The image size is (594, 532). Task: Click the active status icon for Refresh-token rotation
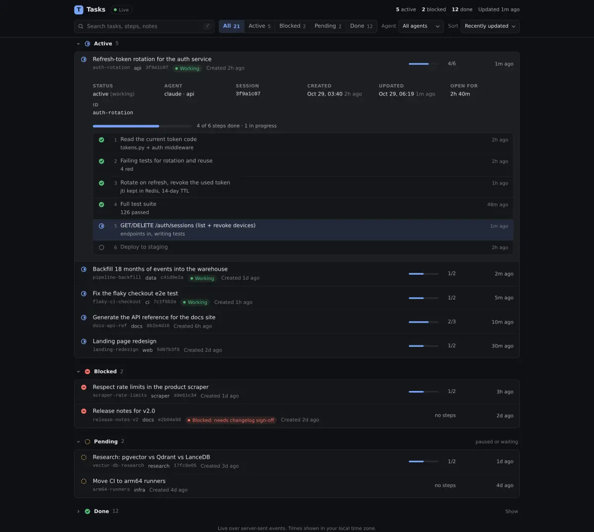click(x=84, y=59)
